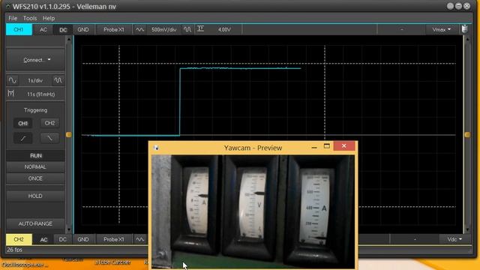Toggle the CH2 channel button
This screenshot has width=480, height=270.
coord(19,239)
